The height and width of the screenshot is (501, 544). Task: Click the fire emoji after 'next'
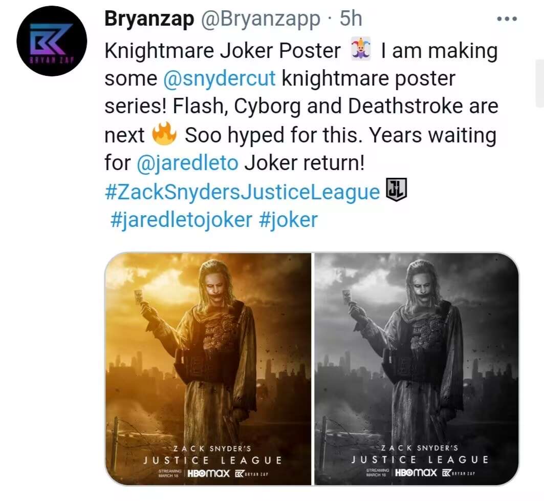(164, 136)
